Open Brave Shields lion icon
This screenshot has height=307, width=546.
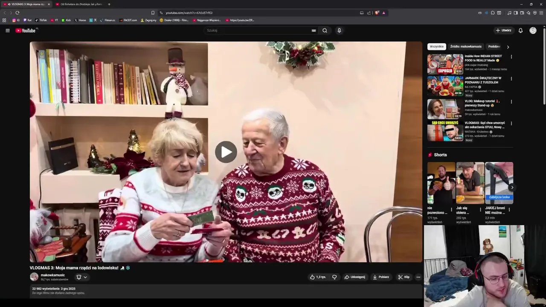tap(377, 13)
